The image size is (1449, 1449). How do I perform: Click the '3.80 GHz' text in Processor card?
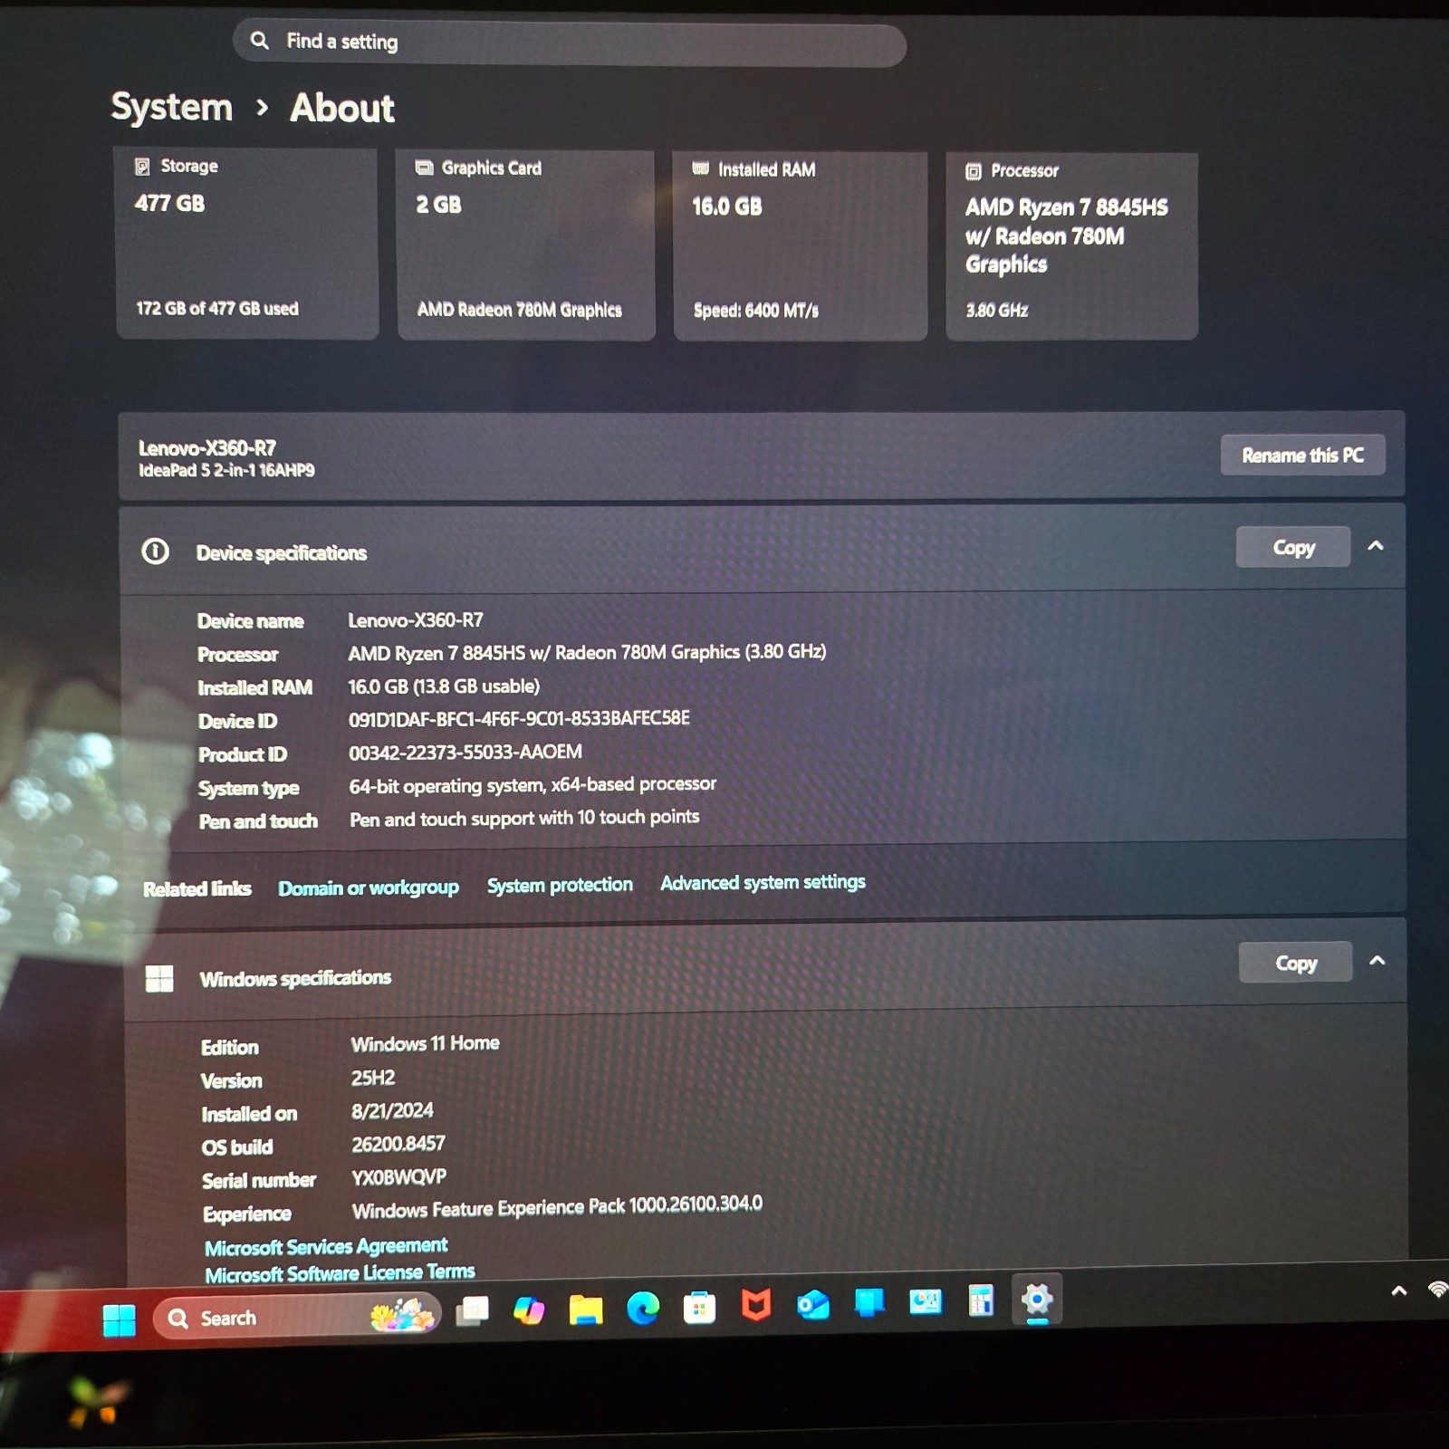[996, 311]
